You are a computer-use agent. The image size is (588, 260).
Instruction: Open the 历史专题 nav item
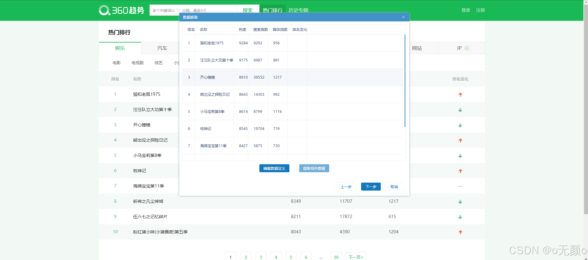point(298,10)
